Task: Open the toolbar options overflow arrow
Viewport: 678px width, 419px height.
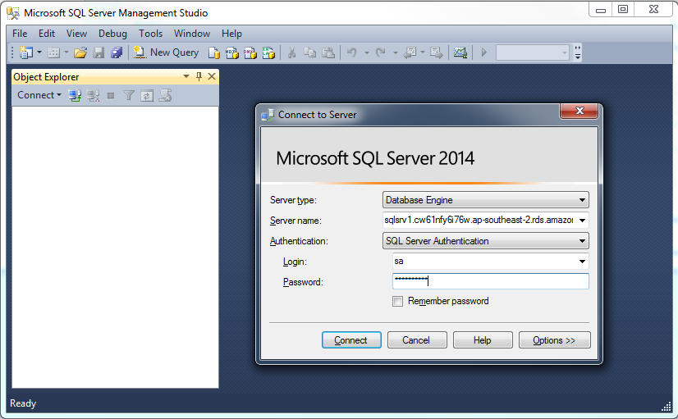Action: coord(578,52)
